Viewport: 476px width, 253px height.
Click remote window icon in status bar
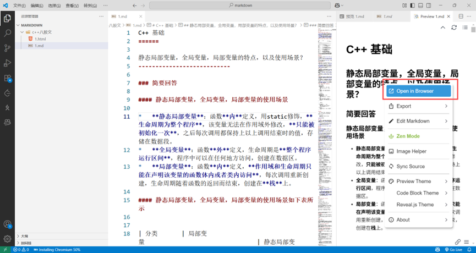[x=5, y=250]
